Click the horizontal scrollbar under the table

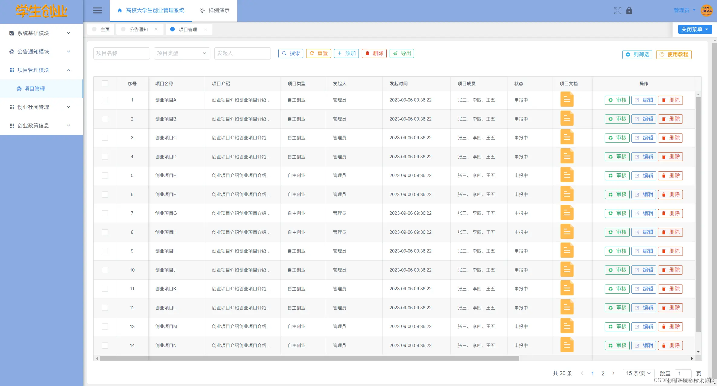[x=309, y=358]
